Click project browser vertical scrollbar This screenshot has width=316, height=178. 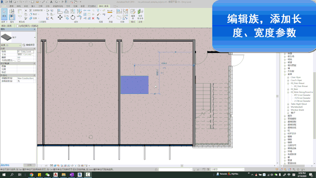[x=315, y=105]
